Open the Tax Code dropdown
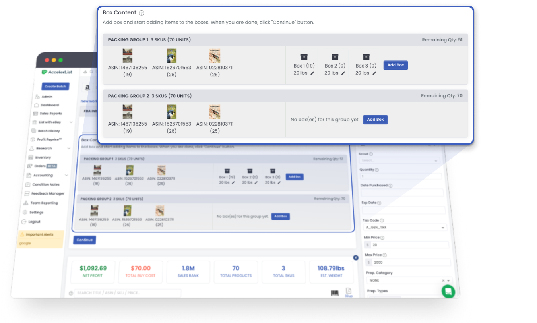 405,228
